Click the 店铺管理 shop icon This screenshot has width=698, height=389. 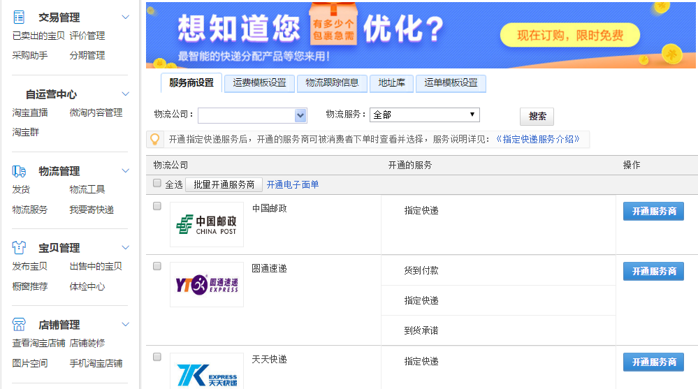[19, 325]
